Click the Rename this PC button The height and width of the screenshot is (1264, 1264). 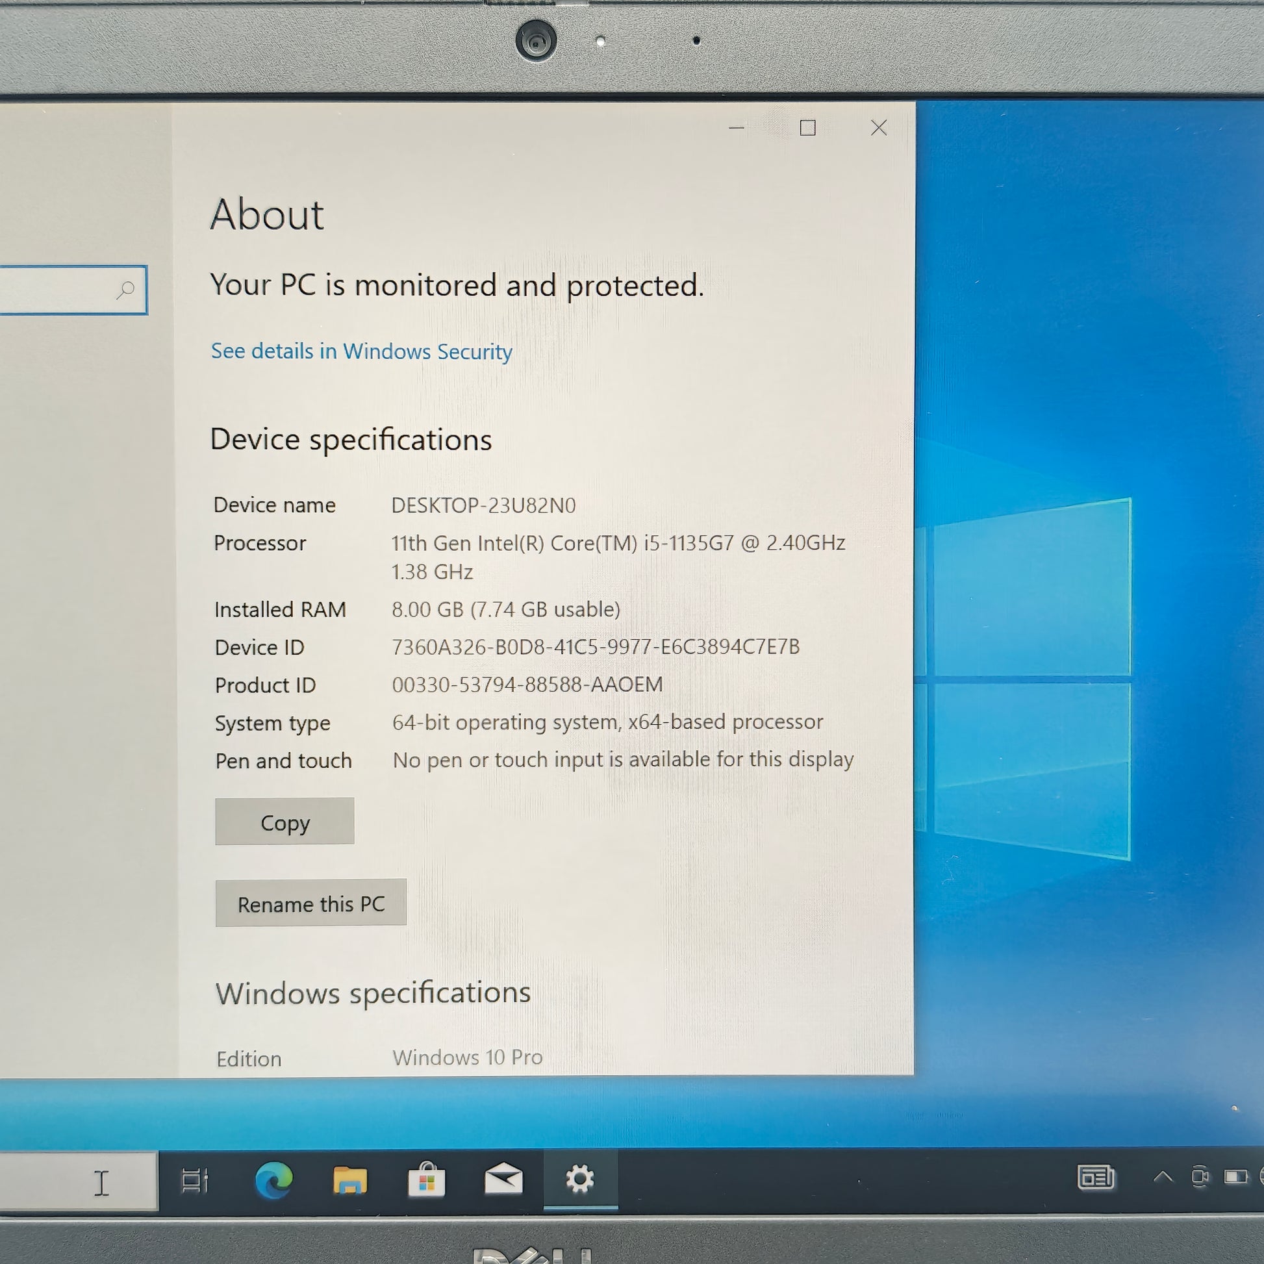tap(310, 904)
